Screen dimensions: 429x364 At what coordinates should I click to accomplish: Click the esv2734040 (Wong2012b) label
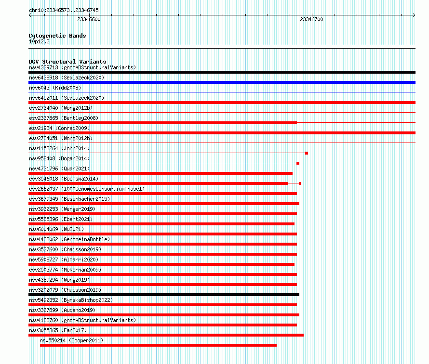[x=61, y=108]
